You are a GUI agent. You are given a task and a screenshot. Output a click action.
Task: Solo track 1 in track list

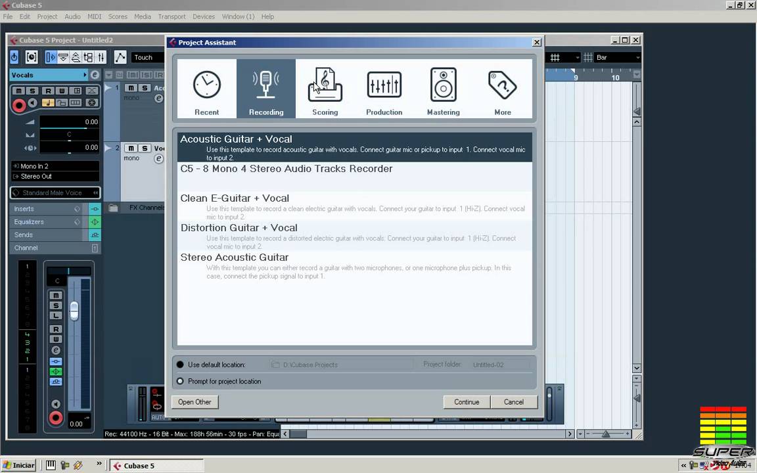(145, 88)
